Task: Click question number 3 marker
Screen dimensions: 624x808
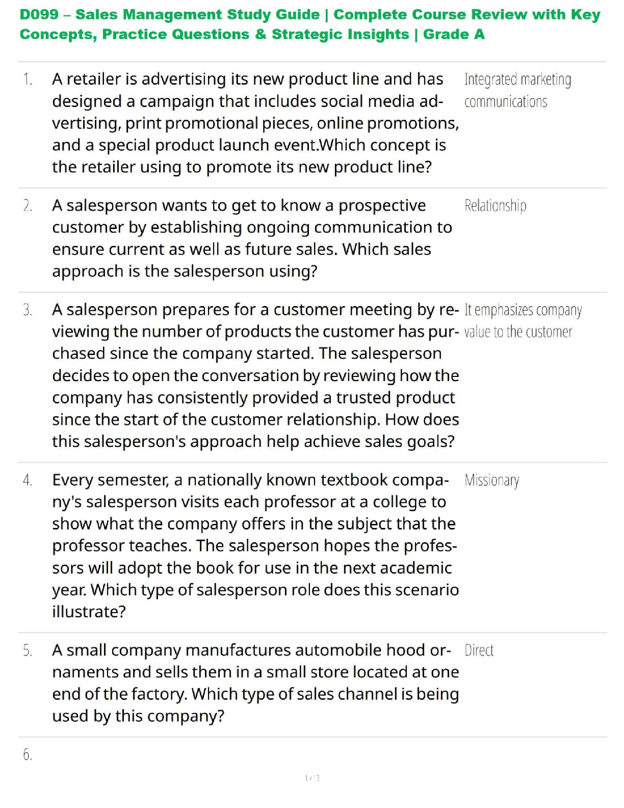Action: click(28, 310)
